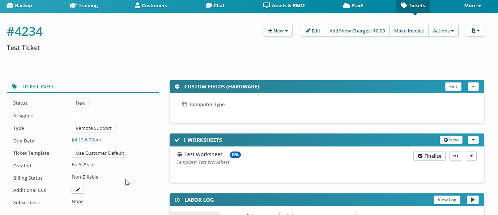The image size is (498, 215).
Task: Finalize the Test Worksheet
Action: [429, 156]
